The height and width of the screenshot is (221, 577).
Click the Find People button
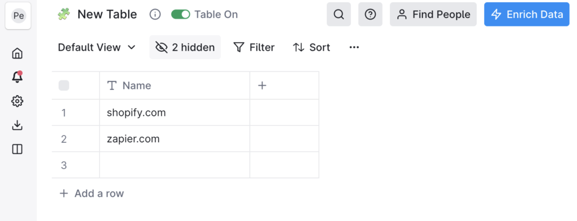coord(433,14)
